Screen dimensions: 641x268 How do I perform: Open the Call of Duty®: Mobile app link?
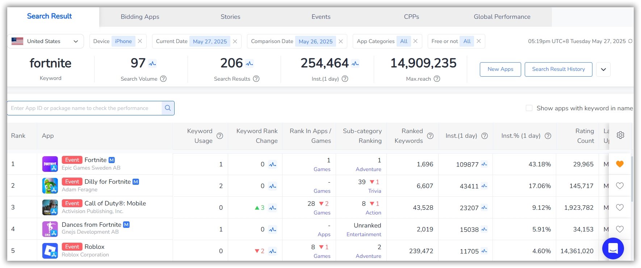click(115, 203)
